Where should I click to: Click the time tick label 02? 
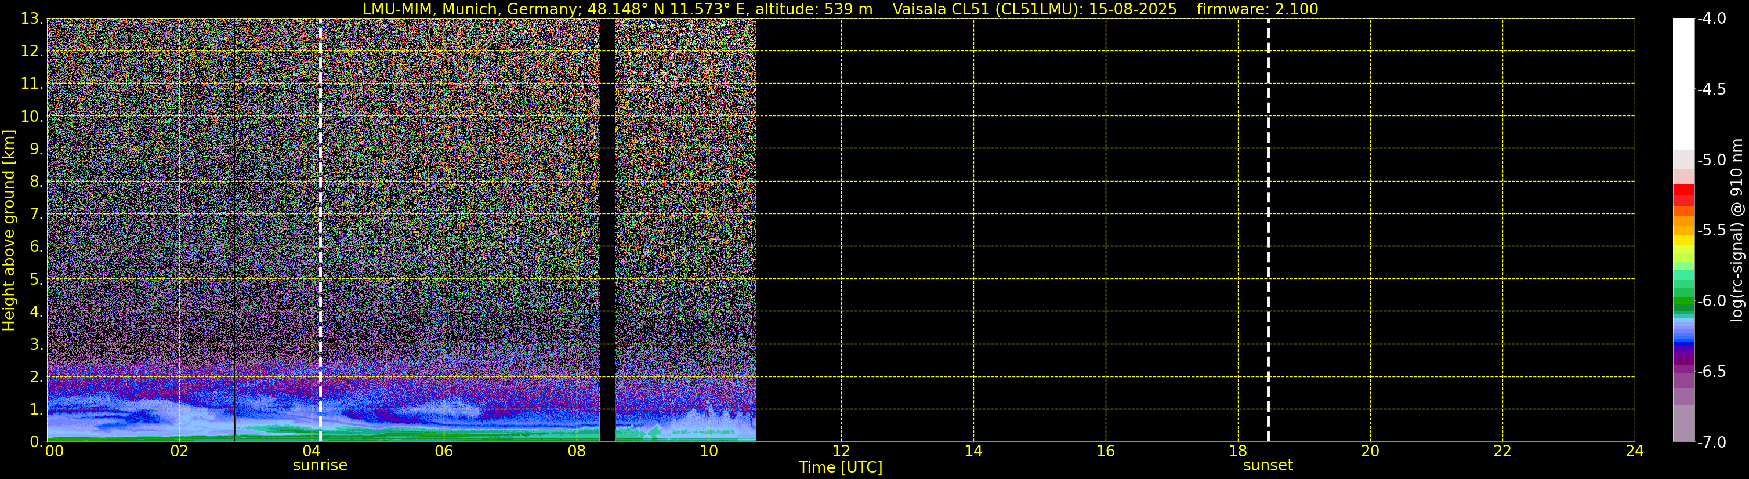[x=179, y=451]
